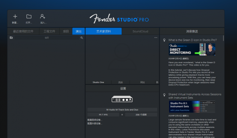The width and height of the screenshot is (237, 138).
Task: Click the magnifier search icon
Action: coord(82,38)
